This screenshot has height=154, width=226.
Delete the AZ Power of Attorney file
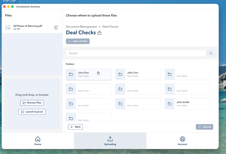(56, 28)
